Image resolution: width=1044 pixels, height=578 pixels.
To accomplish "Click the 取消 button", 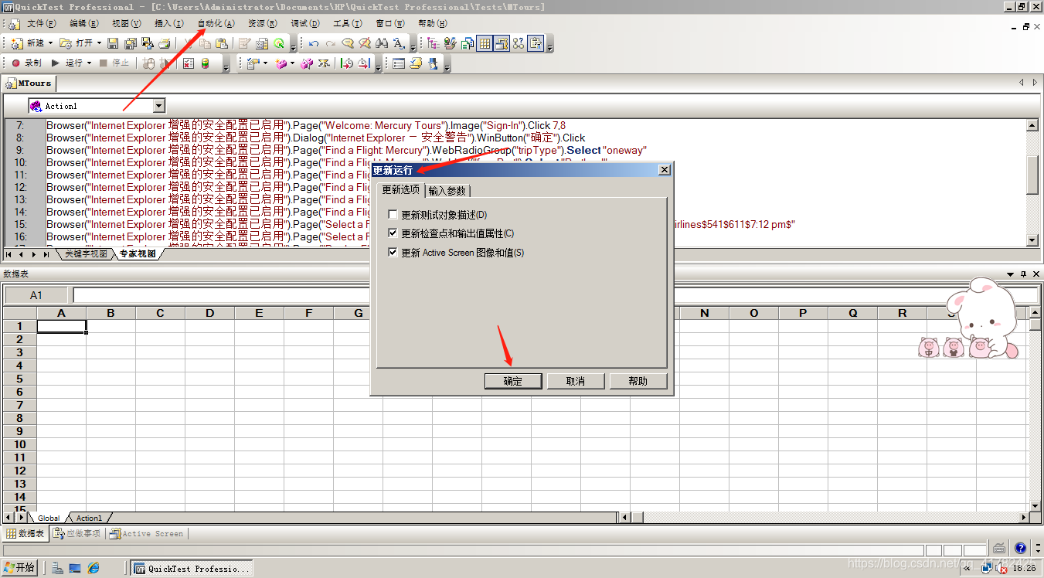I will (x=576, y=381).
